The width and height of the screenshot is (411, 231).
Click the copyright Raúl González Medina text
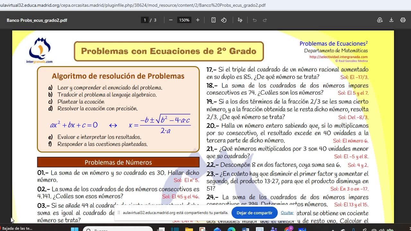pyautogui.click(x=352, y=61)
